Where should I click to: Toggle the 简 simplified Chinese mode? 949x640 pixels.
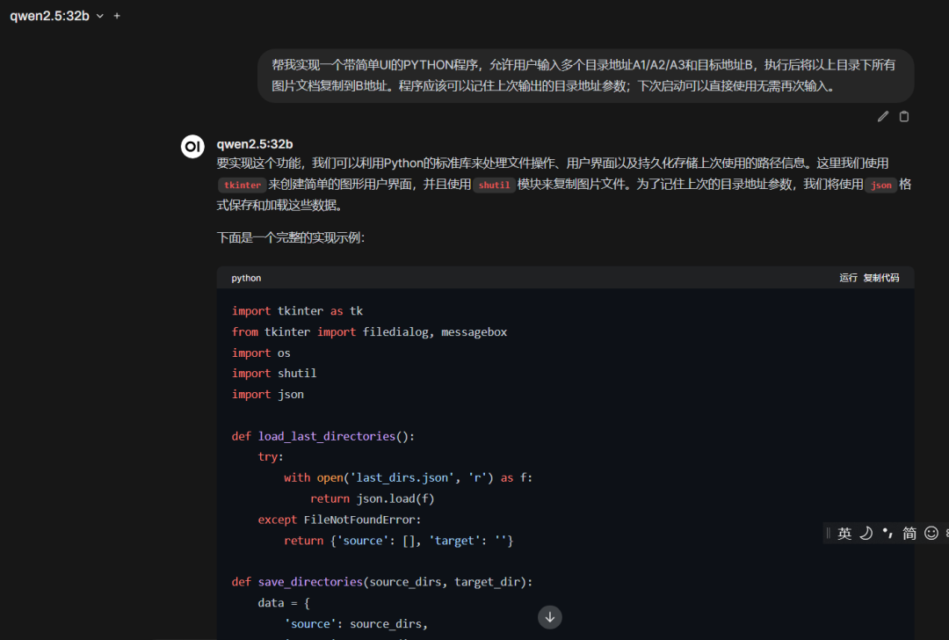click(909, 533)
